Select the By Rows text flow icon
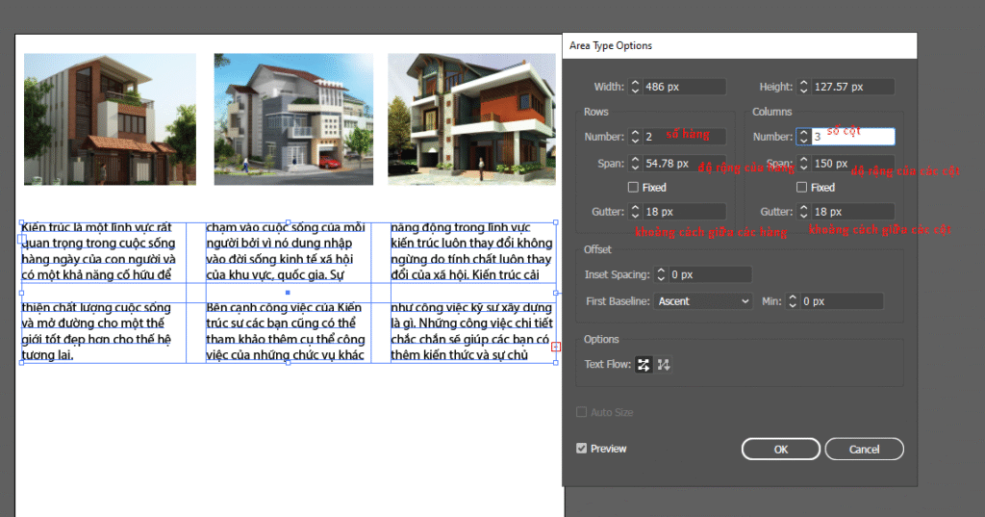The image size is (985, 517). point(644,365)
